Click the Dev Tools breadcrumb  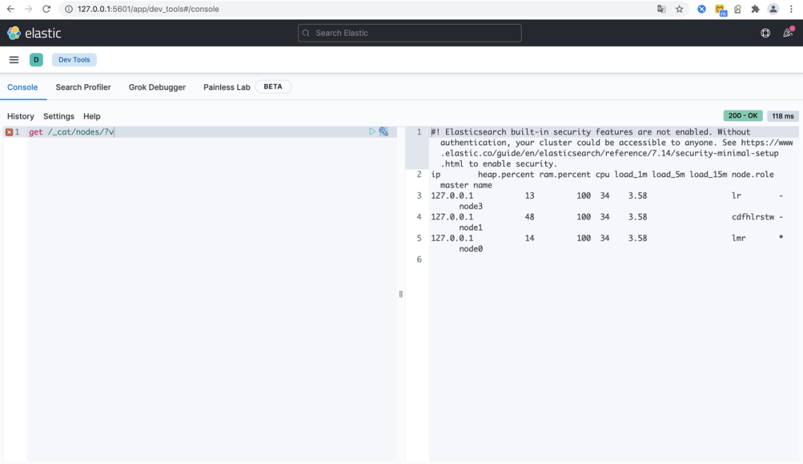pos(74,59)
